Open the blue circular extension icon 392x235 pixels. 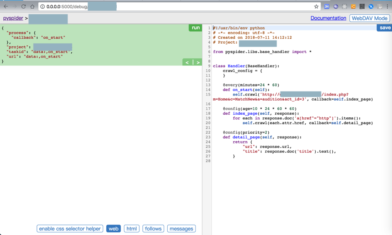(371, 7)
